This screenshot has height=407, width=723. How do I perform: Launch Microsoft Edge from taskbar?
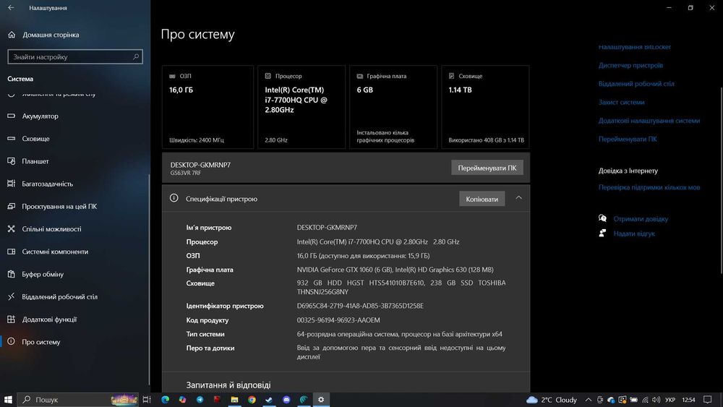click(165, 400)
